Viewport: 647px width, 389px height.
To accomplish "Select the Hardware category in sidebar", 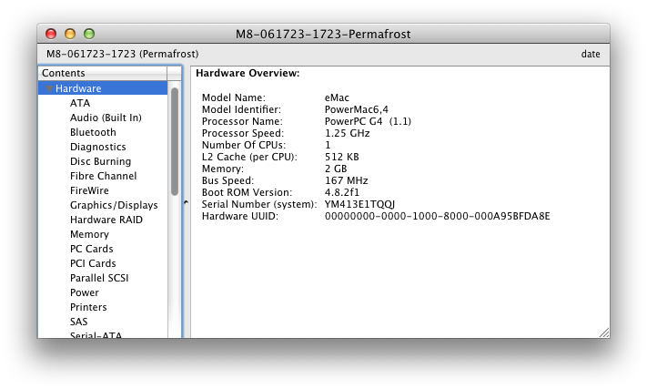I will click(78, 88).
